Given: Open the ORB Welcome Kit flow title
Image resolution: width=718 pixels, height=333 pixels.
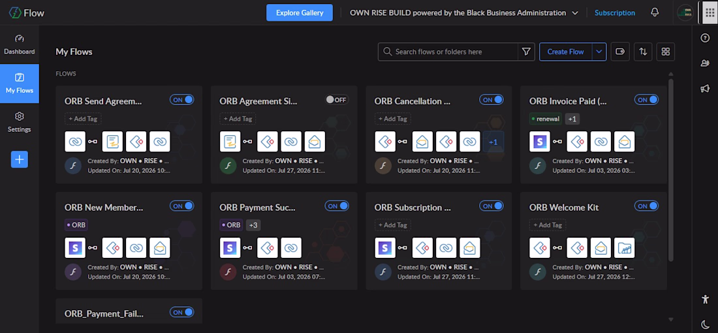Looking at the screenshot, I should 564,208.
